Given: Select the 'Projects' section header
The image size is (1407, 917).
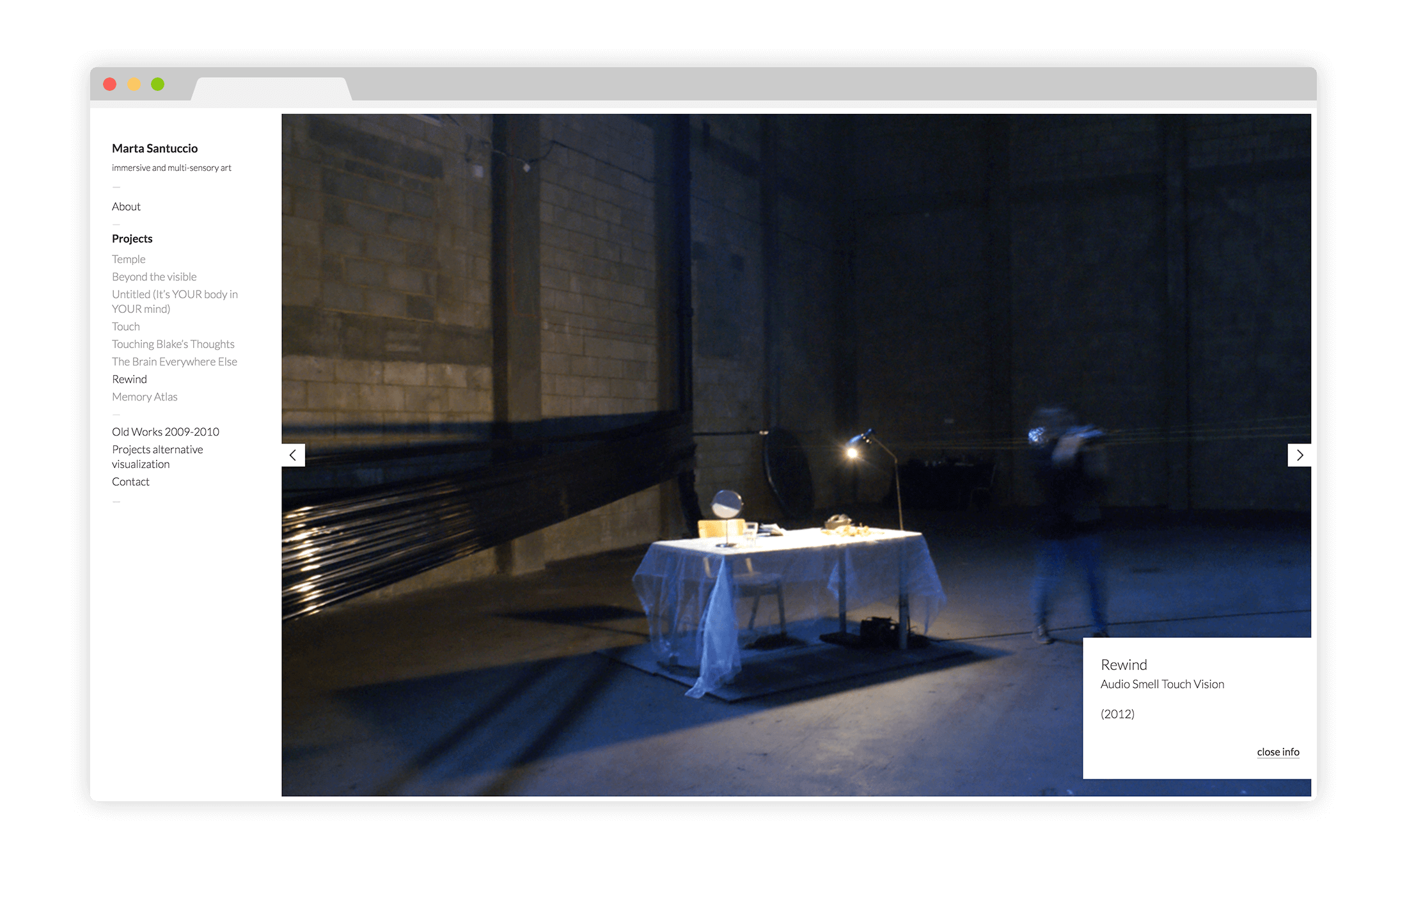Looking at the screenshot, I should click(x=132, y=237).
